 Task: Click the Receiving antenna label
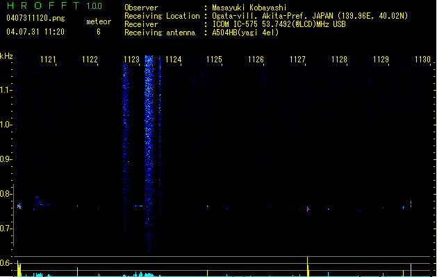pyautogui.click(x=160, y=33)
